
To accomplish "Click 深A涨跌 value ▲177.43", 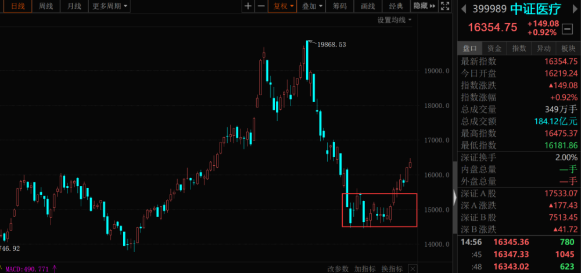I will click(563, 205).
